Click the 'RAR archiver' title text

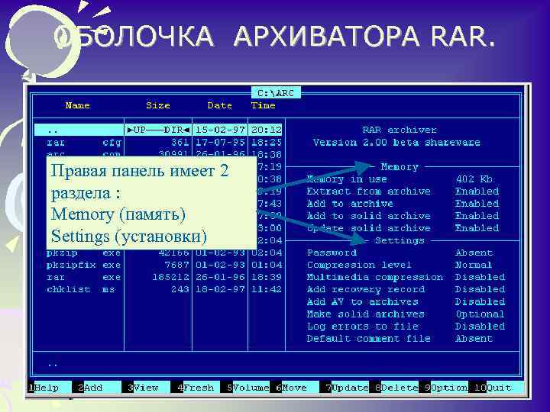click(x=400, y=130)
